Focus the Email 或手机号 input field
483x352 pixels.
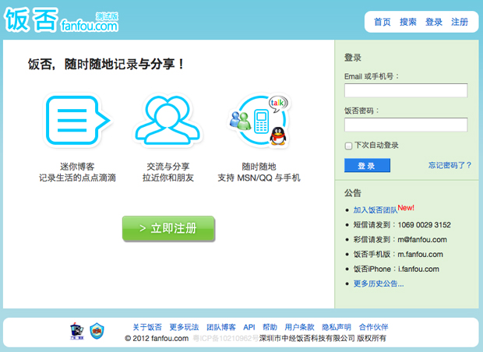point(406,90)
